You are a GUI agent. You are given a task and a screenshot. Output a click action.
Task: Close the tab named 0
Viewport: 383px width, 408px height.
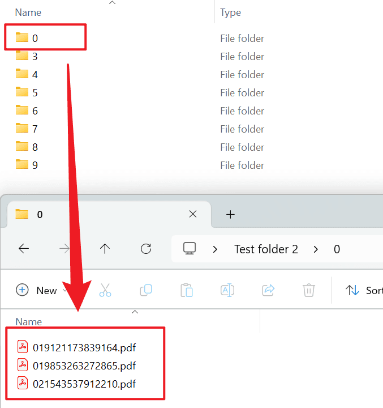click(x=193, y=214)
